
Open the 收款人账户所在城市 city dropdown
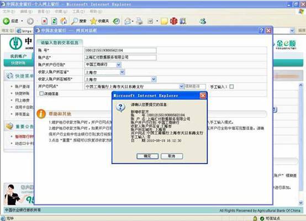pos(154,79)
